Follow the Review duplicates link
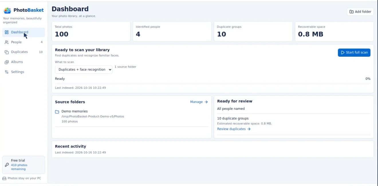 pos(234,129)
